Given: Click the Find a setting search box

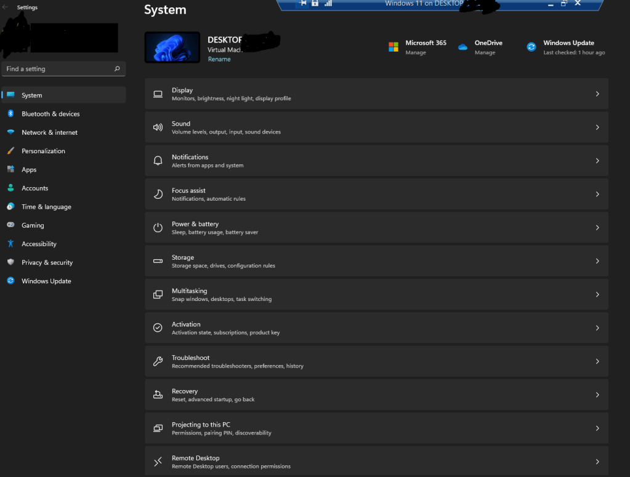Looking at the screenshot, I should click(59, 69).
